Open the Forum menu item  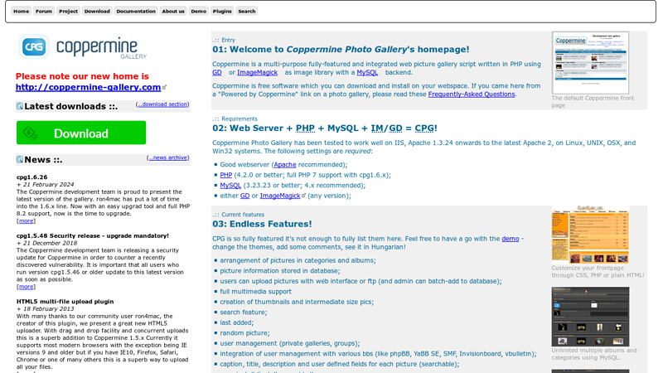coord(44,11)
